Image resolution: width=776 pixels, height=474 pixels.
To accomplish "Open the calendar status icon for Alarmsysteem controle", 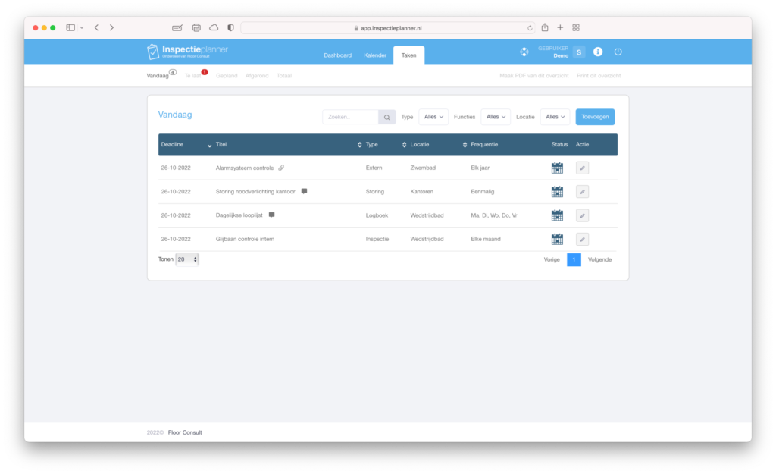I will (x=557, y=168).
